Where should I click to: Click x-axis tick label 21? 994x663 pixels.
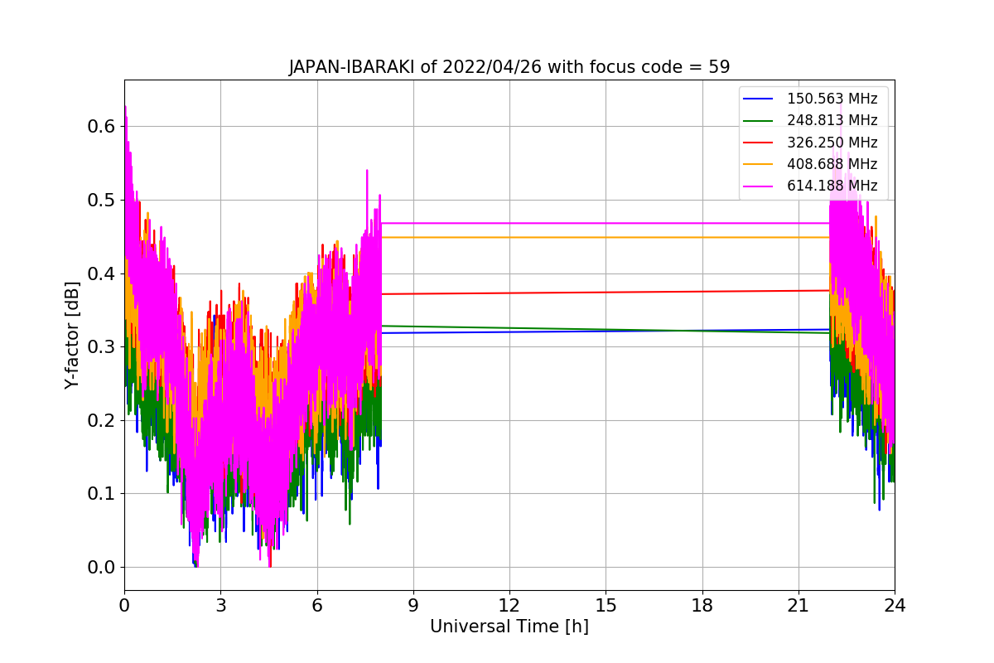(x=799, y=605)
